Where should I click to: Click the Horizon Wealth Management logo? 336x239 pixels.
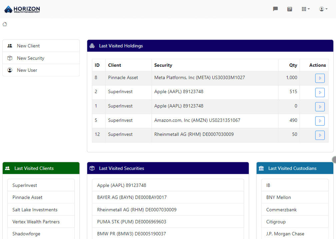tap(22, 9)
